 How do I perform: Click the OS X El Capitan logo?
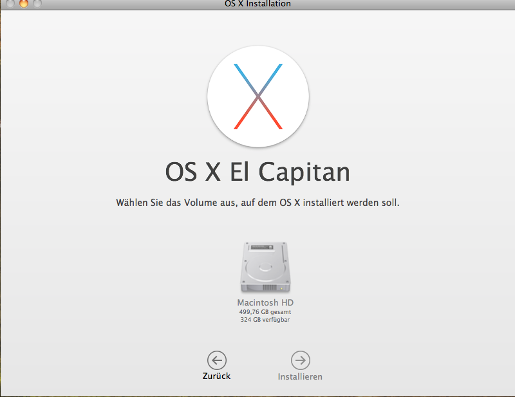(x=258, y=97)
